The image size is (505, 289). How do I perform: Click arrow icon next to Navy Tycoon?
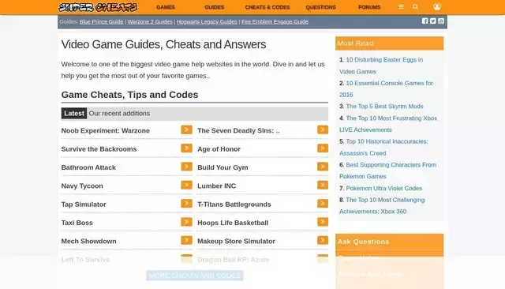point(186,185)
